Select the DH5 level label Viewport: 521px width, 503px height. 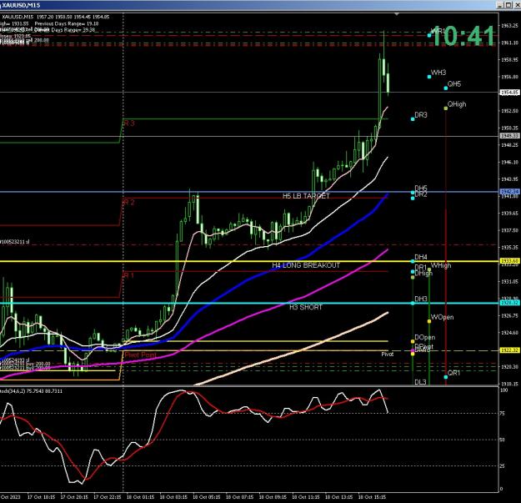(x=421, y=189)
